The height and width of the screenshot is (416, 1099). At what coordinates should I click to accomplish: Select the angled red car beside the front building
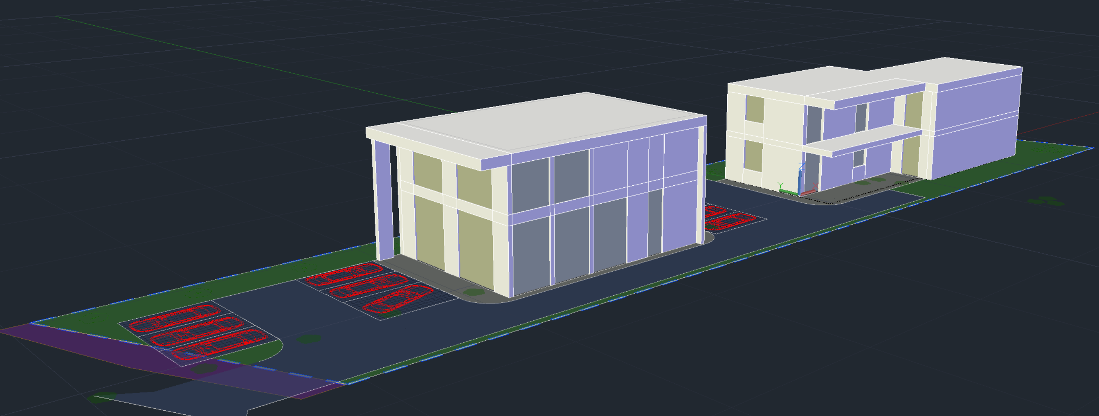click(x=398, y=299)
